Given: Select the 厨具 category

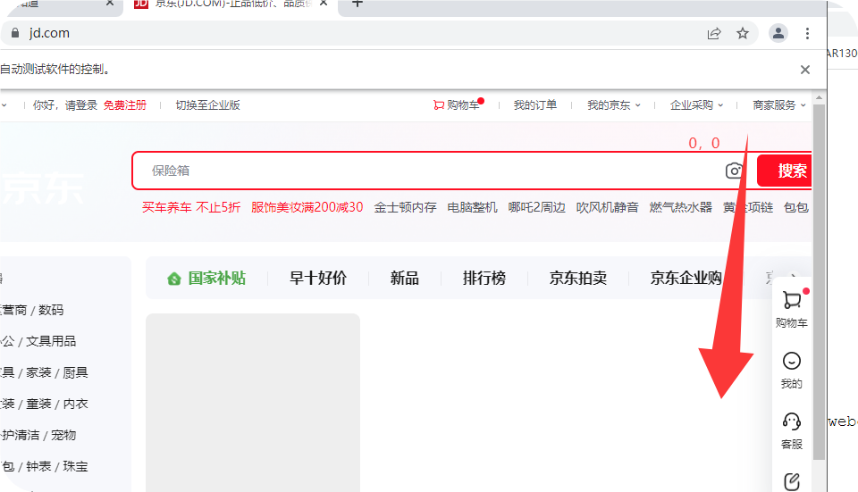Looking at the screenshot, I should tap(75, 373).
